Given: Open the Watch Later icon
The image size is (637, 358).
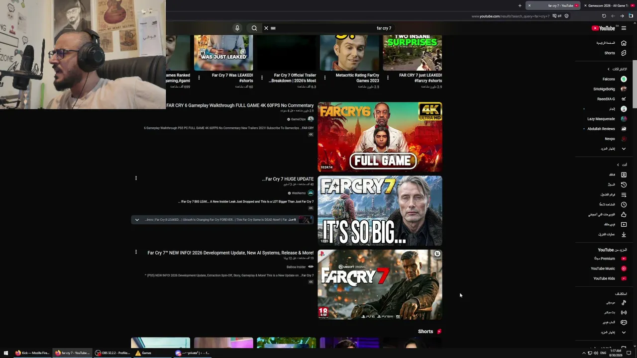Looking at the screenshot, I should [x=624, y=204].
